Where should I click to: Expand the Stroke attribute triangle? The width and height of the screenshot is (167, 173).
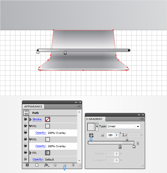[x=30, y=119]
